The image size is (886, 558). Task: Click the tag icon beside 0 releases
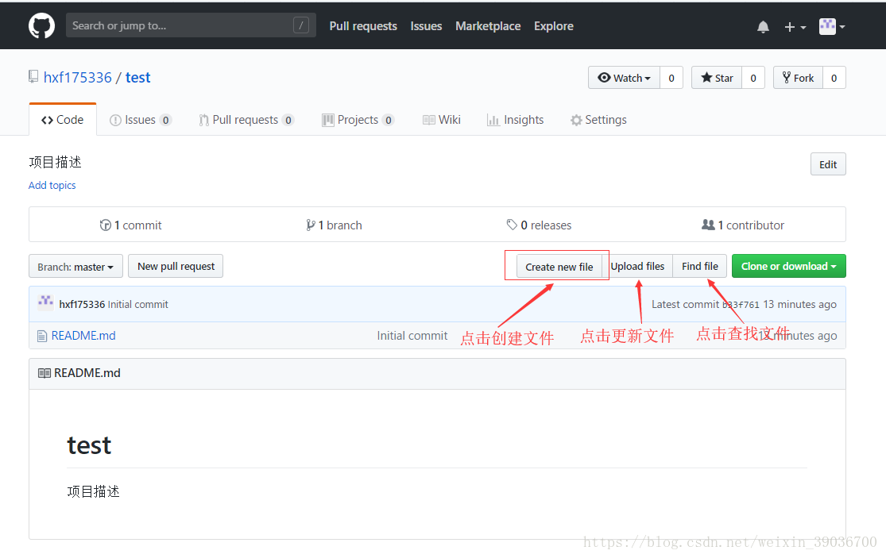pyautogui.click(x=512, y=225)
